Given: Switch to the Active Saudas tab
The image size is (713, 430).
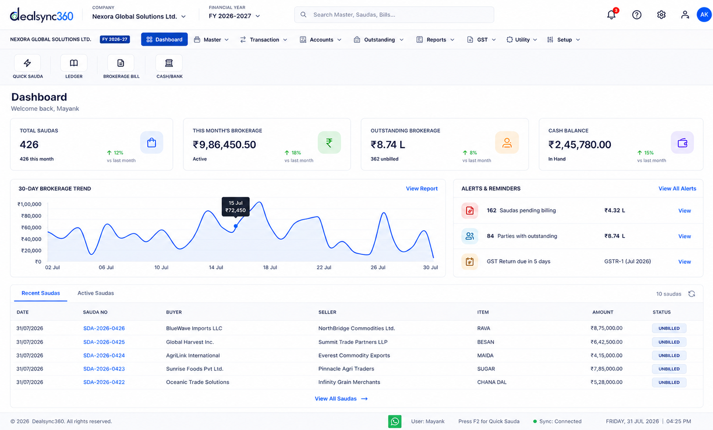Looking at the screenshot, I should pos(96,293).
